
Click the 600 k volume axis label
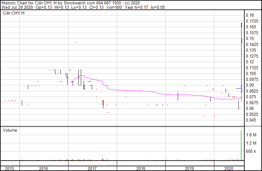(x=251, y=151)
